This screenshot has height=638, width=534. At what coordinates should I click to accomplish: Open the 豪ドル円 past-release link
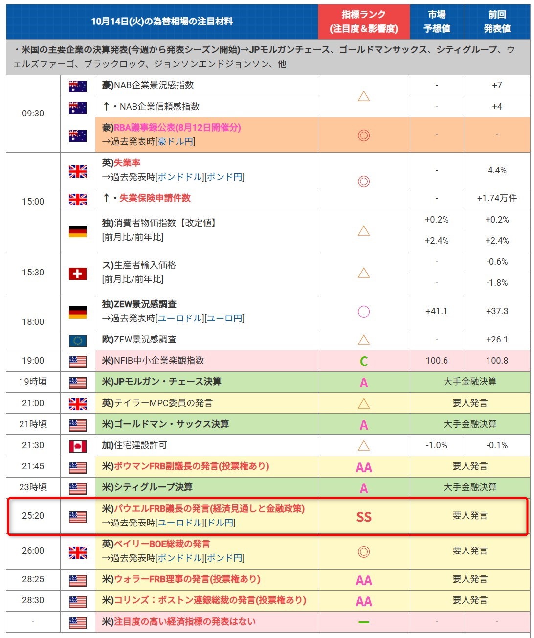[176, 142]
